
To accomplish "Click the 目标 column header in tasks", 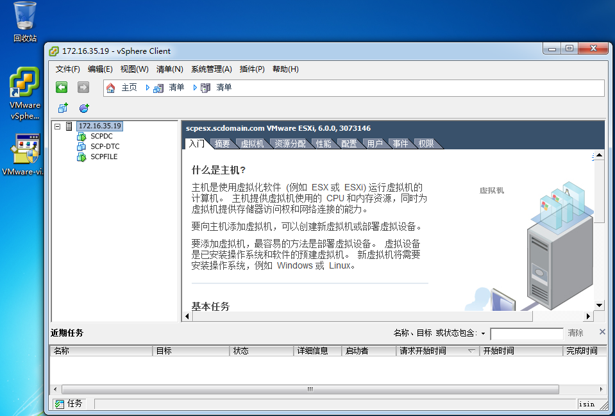I will (191, 351).
